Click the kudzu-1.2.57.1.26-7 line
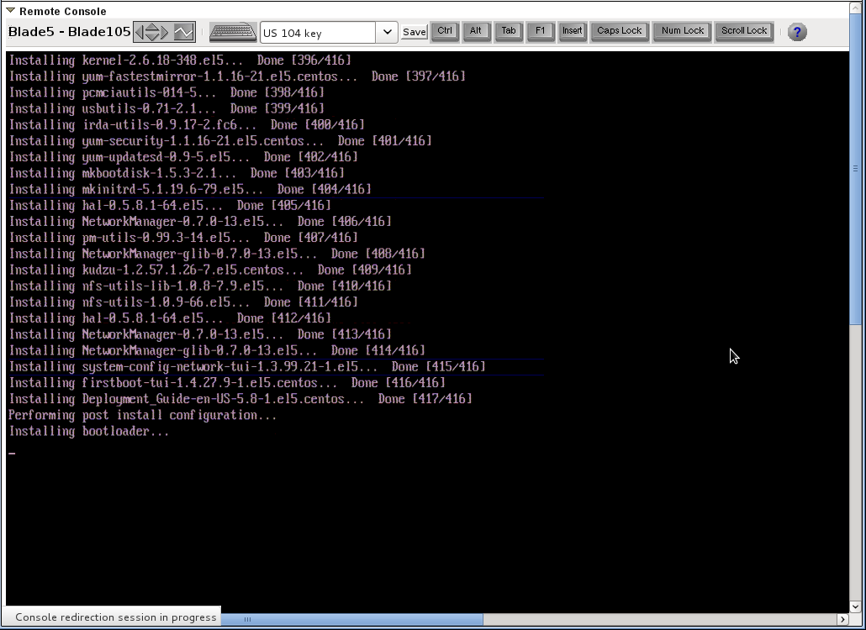866x630 pixels. 210,270
